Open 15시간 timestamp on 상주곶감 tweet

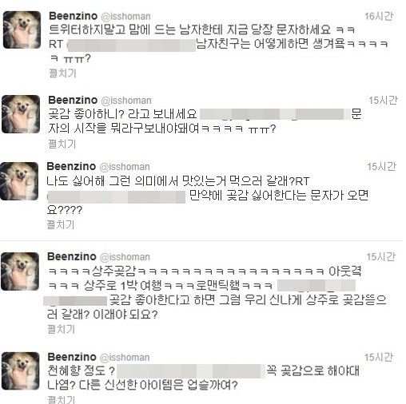(x=380, y=257)
